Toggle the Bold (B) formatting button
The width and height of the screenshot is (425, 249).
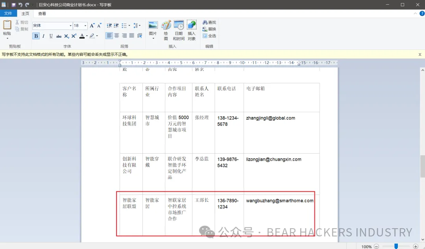point(36,36)
